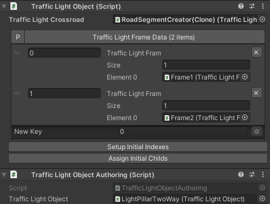Viewport: 270px width, 204px height.
Task: Click the Traffic Light Crossroad label
Action: coord(47,20)
